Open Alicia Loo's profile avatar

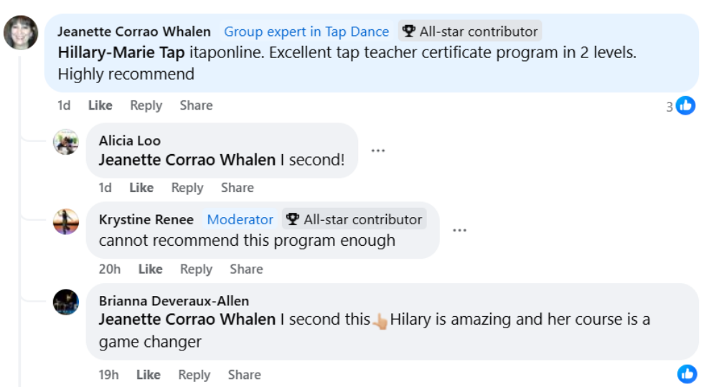tap(66, 141)
